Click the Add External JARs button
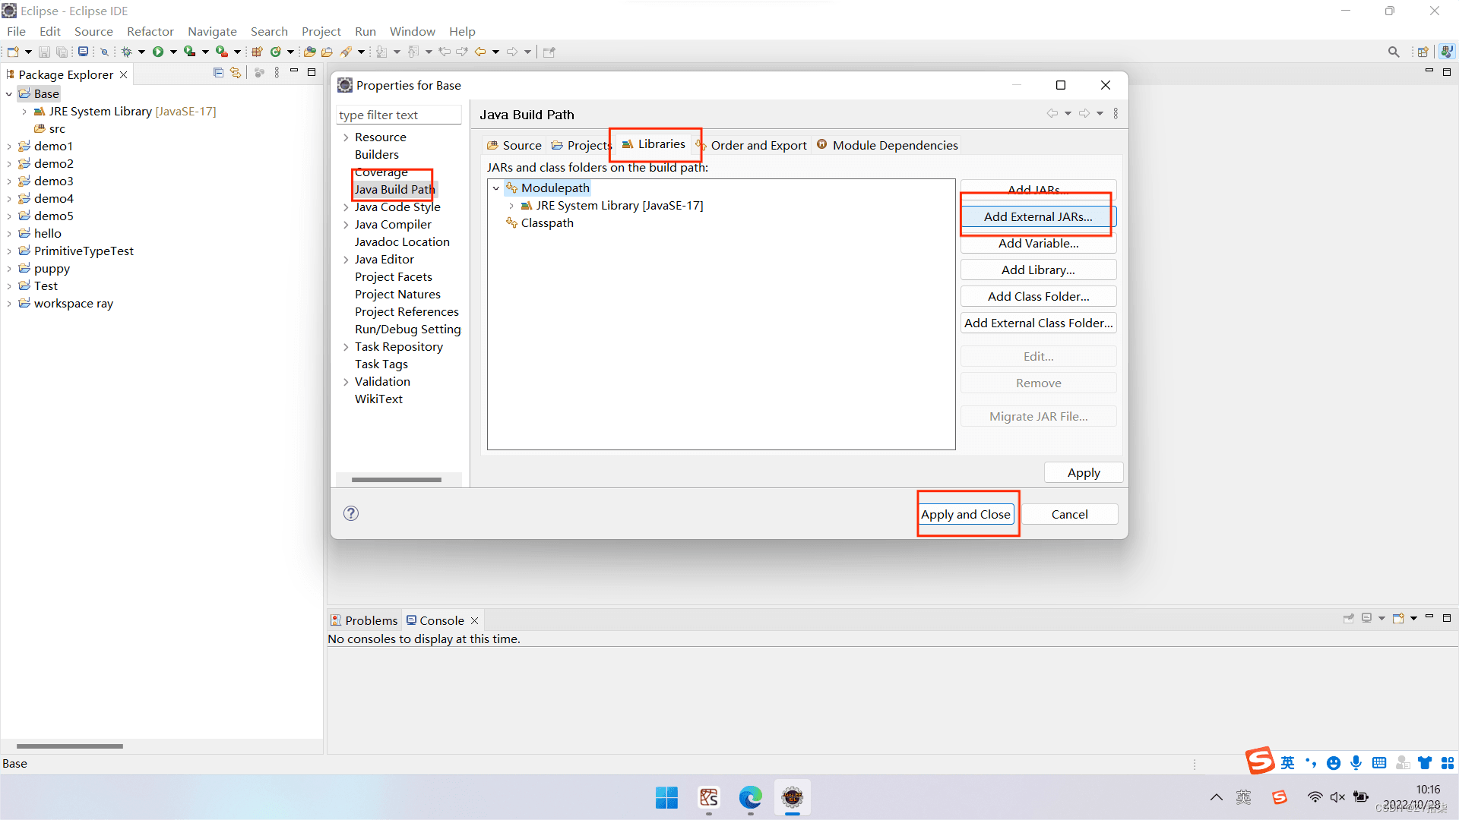Screen dimensions: 1459x820 point(1037,216)
